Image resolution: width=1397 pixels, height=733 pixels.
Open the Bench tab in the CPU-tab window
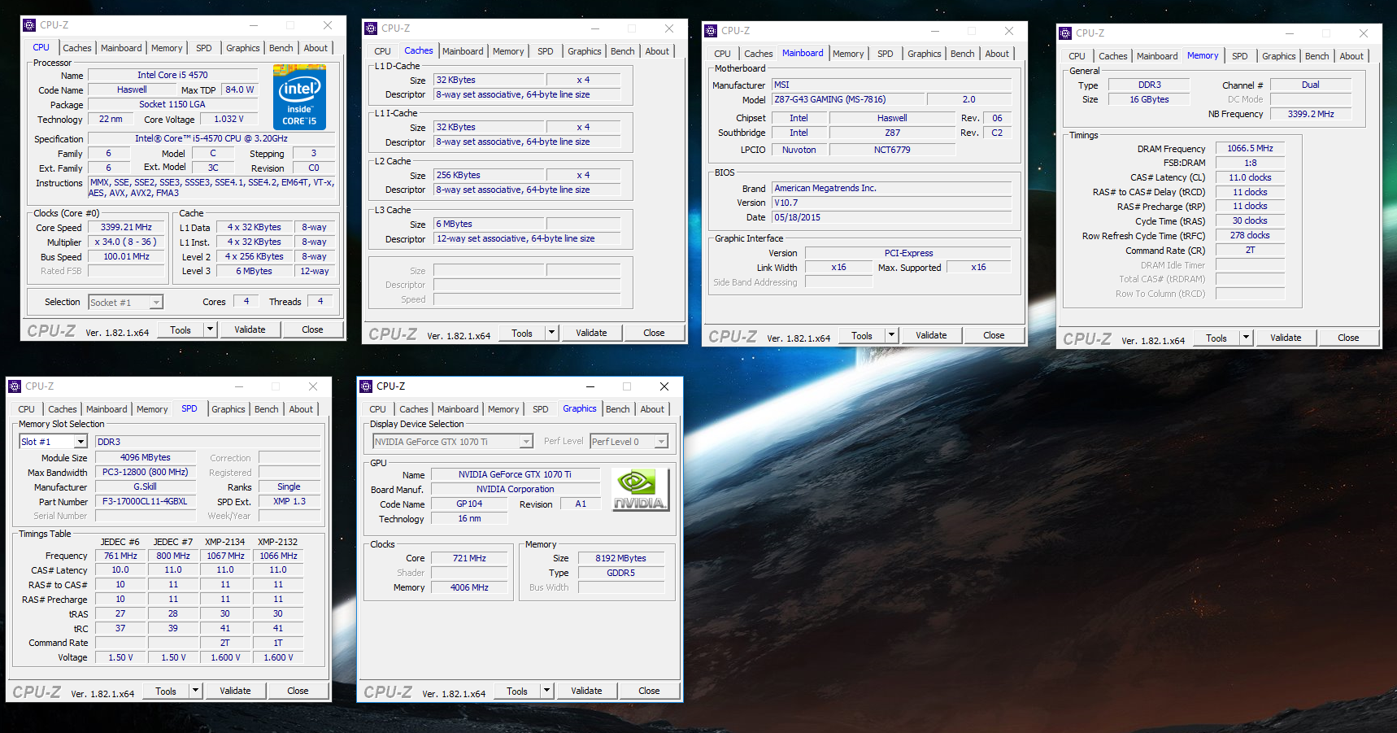coord(281,48)
